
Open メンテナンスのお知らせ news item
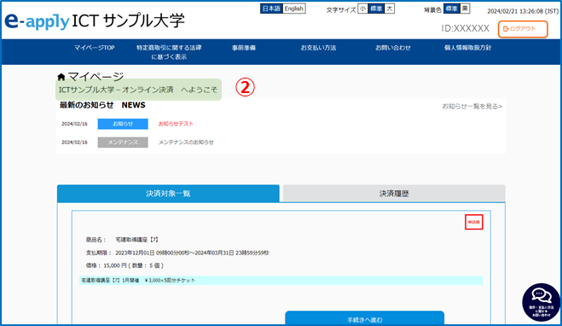click(186, 143)
